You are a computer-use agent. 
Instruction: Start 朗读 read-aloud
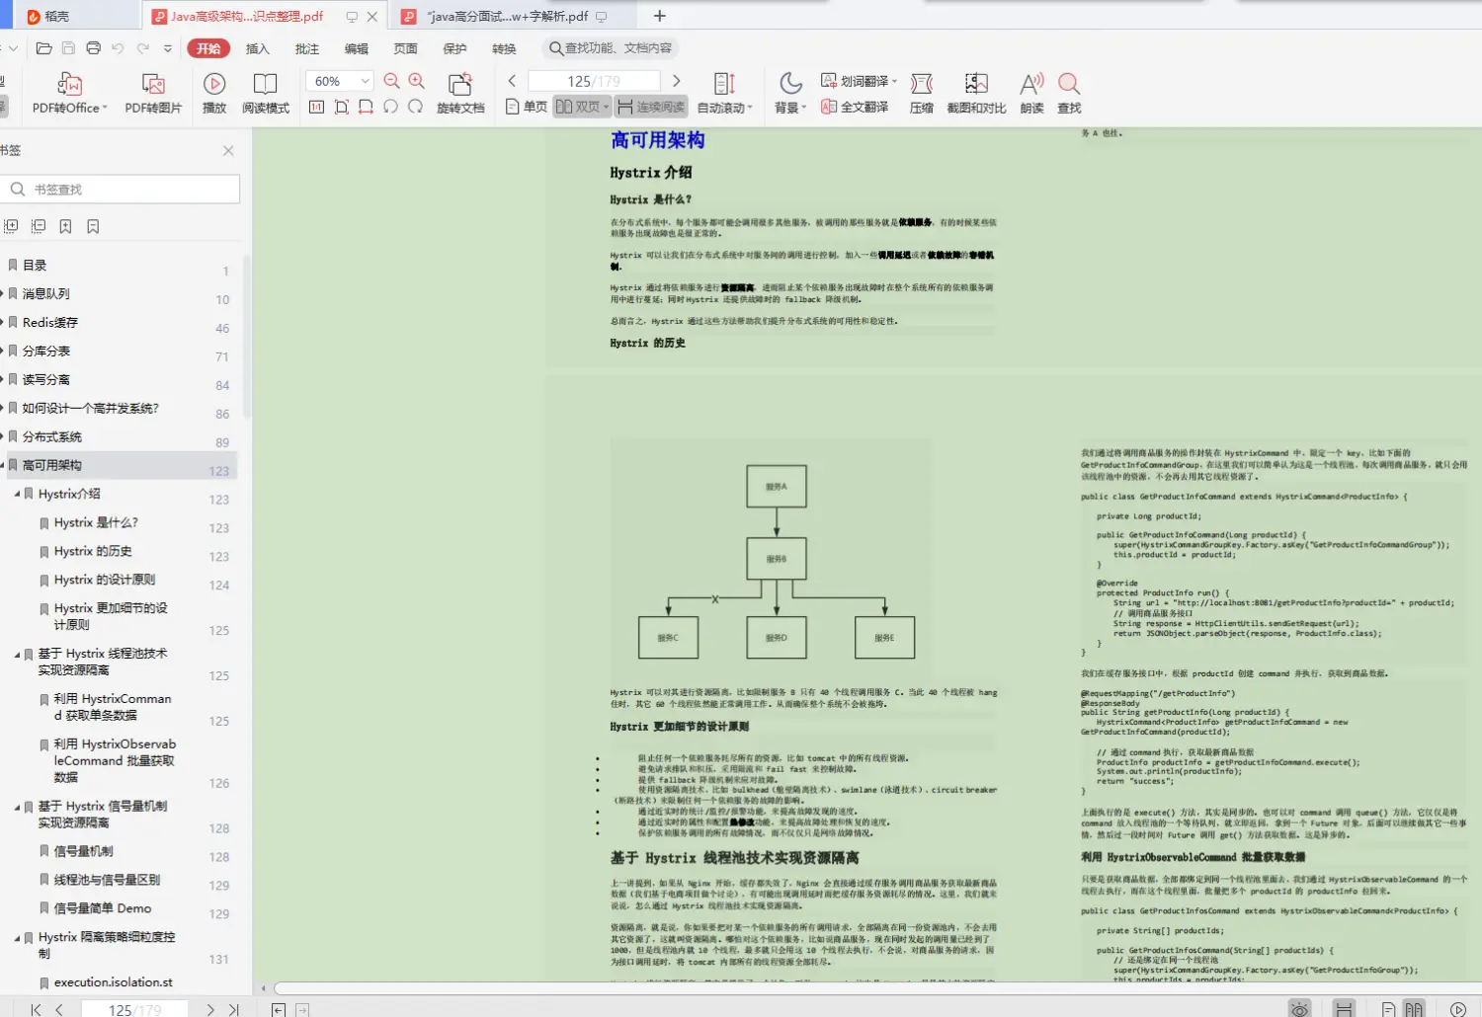point(1031,93)
